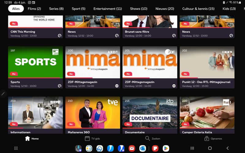The width and height of the screenshot is (245, 153).
Task: Open the Shows (10) tab
Action: [139, 9]
